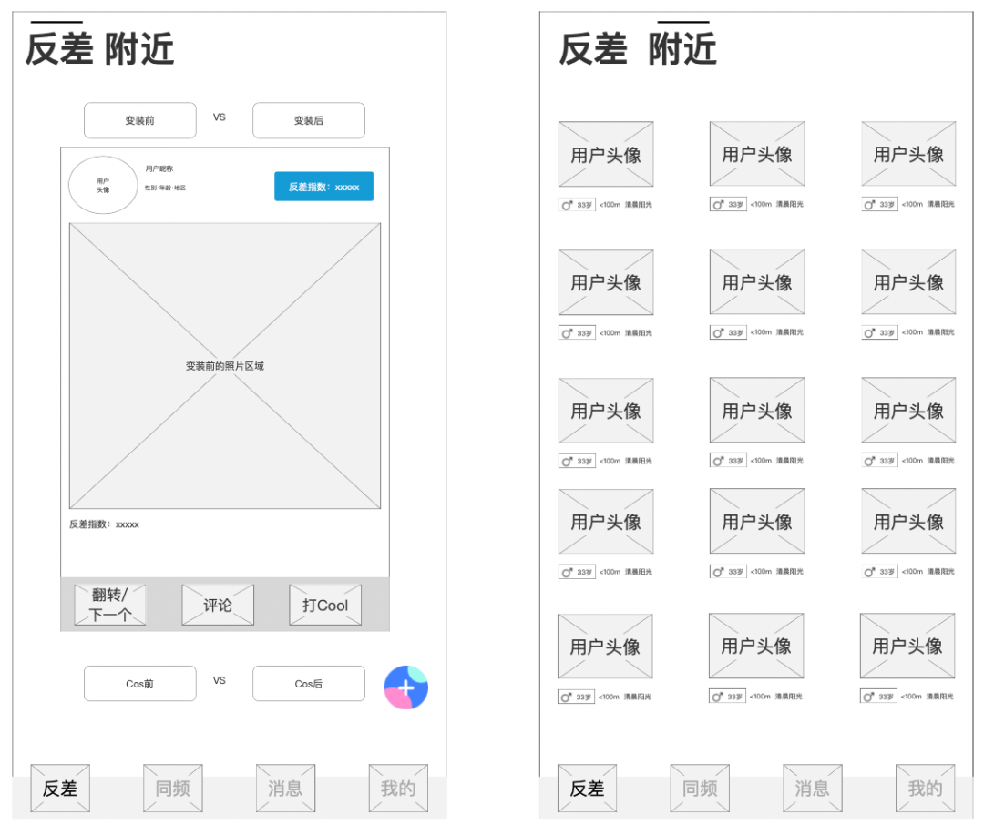Select the Cos前 option
This screenshot has width=984, height=835.
[x=140, y=684]
